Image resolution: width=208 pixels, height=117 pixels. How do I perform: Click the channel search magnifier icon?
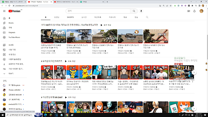click(x=147, y=17)
